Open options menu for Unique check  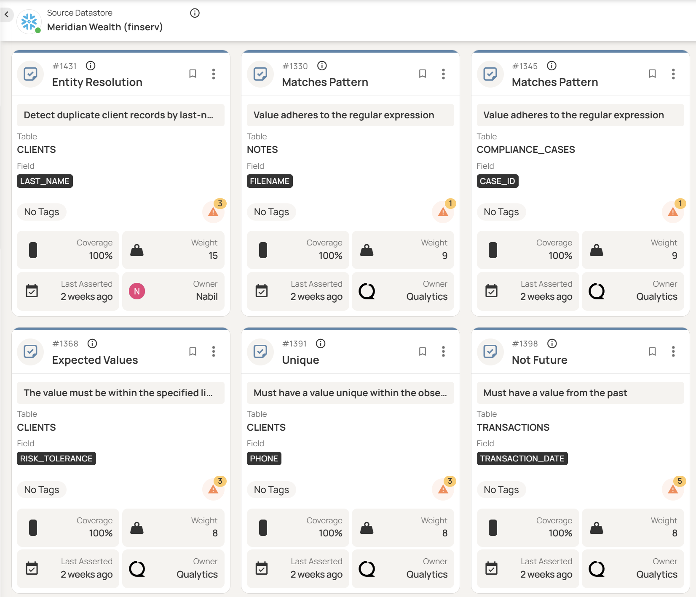443,352
